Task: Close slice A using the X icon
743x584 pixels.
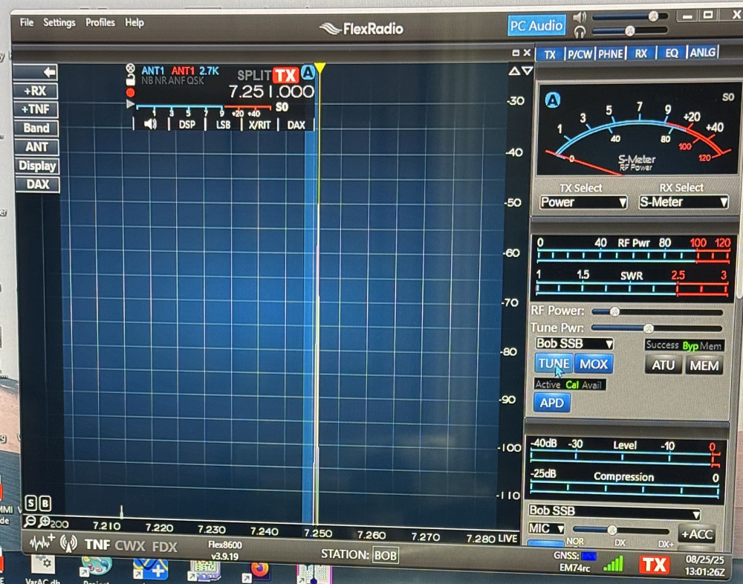Action: click(130, 68)
